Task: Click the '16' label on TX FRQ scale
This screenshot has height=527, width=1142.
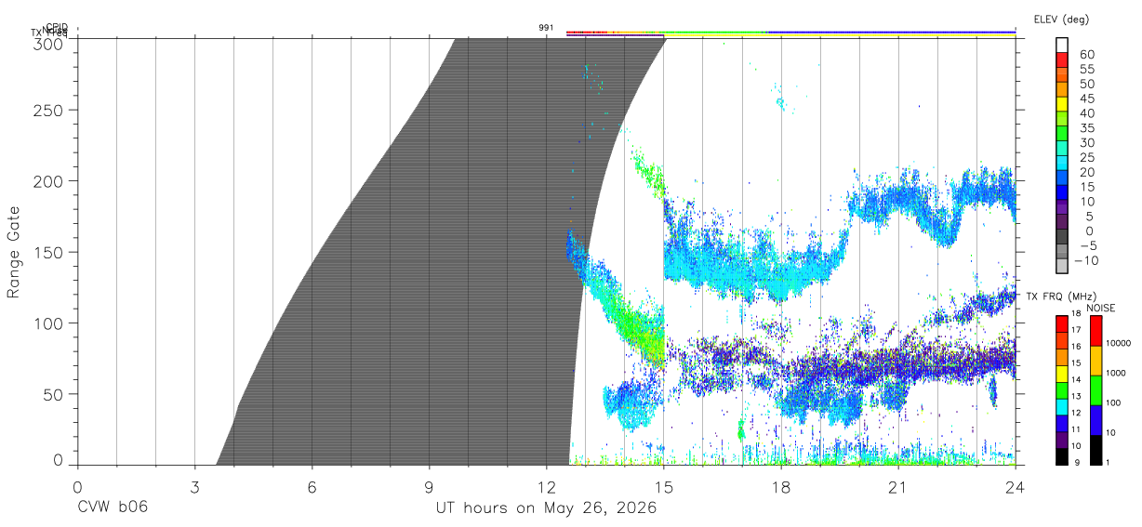Action: (x=1077, y=347)
